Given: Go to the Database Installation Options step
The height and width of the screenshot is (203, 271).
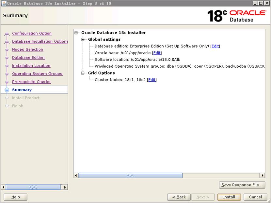Looking at the screenshot, I should click(40, 42).
